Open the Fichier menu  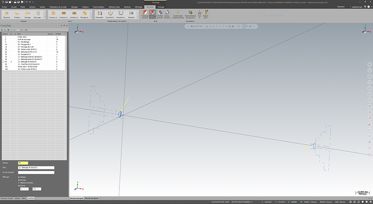coord(5,7)
